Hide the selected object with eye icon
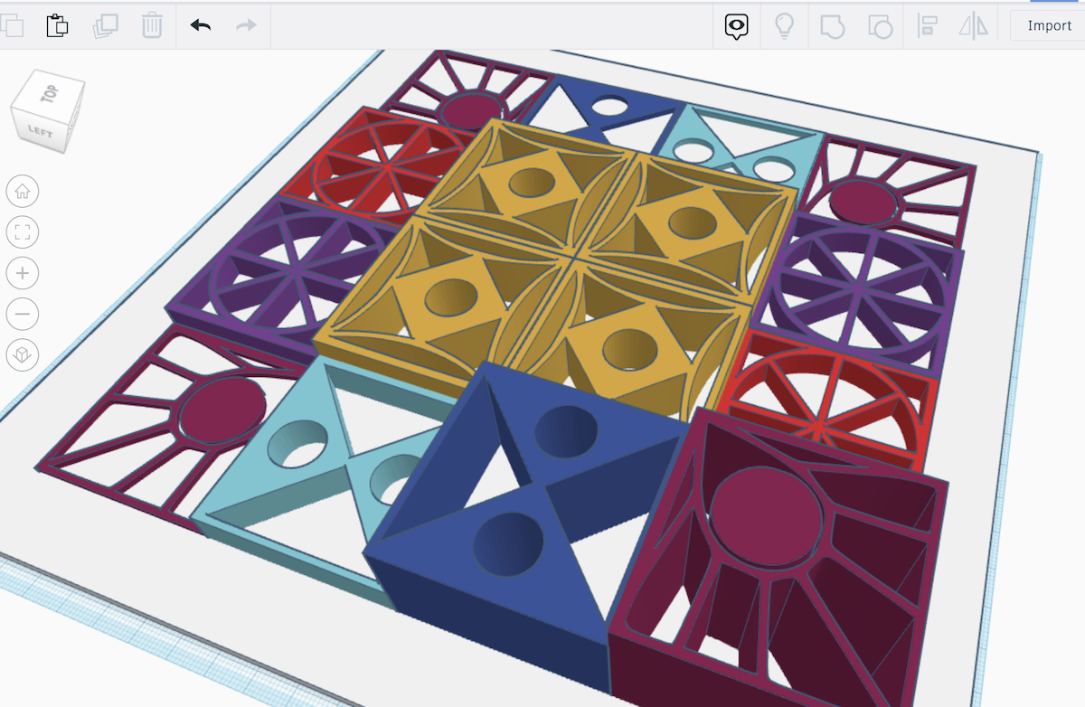Viewport: 1085px width, 707px height. click(x=736, y=25)
